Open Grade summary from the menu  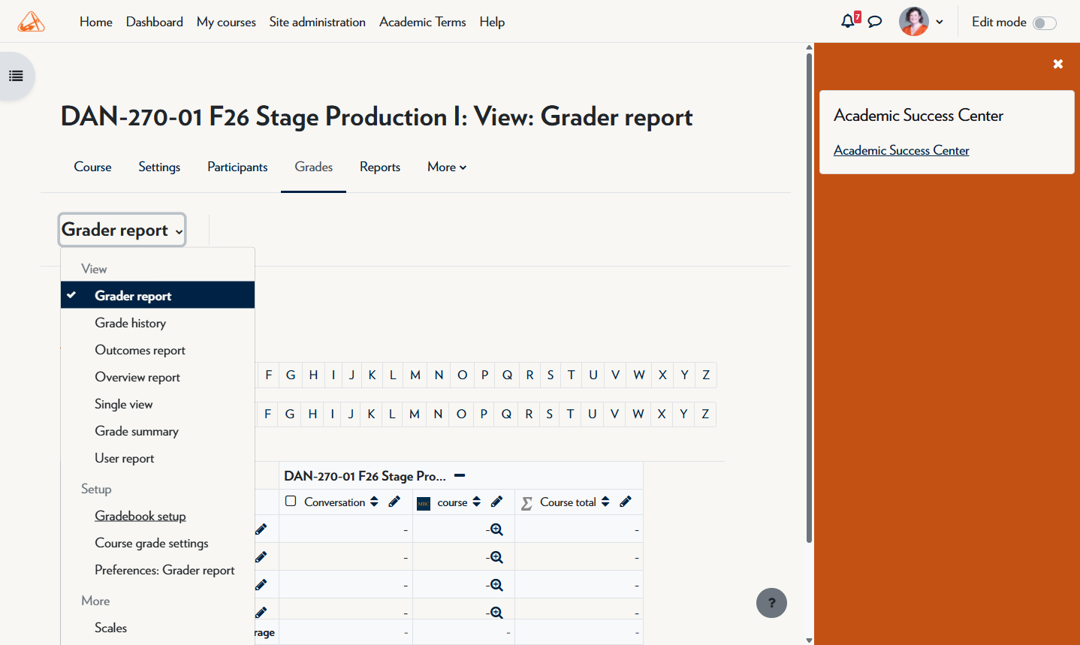pos(158,431)
